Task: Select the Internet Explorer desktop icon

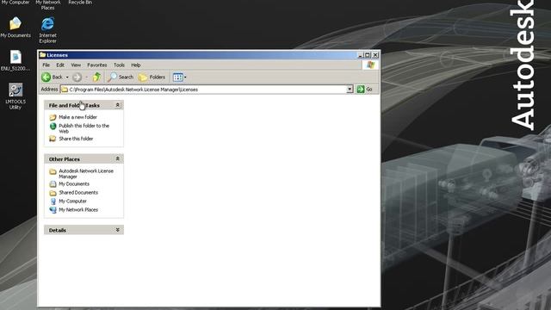Action: click(48, 30)
